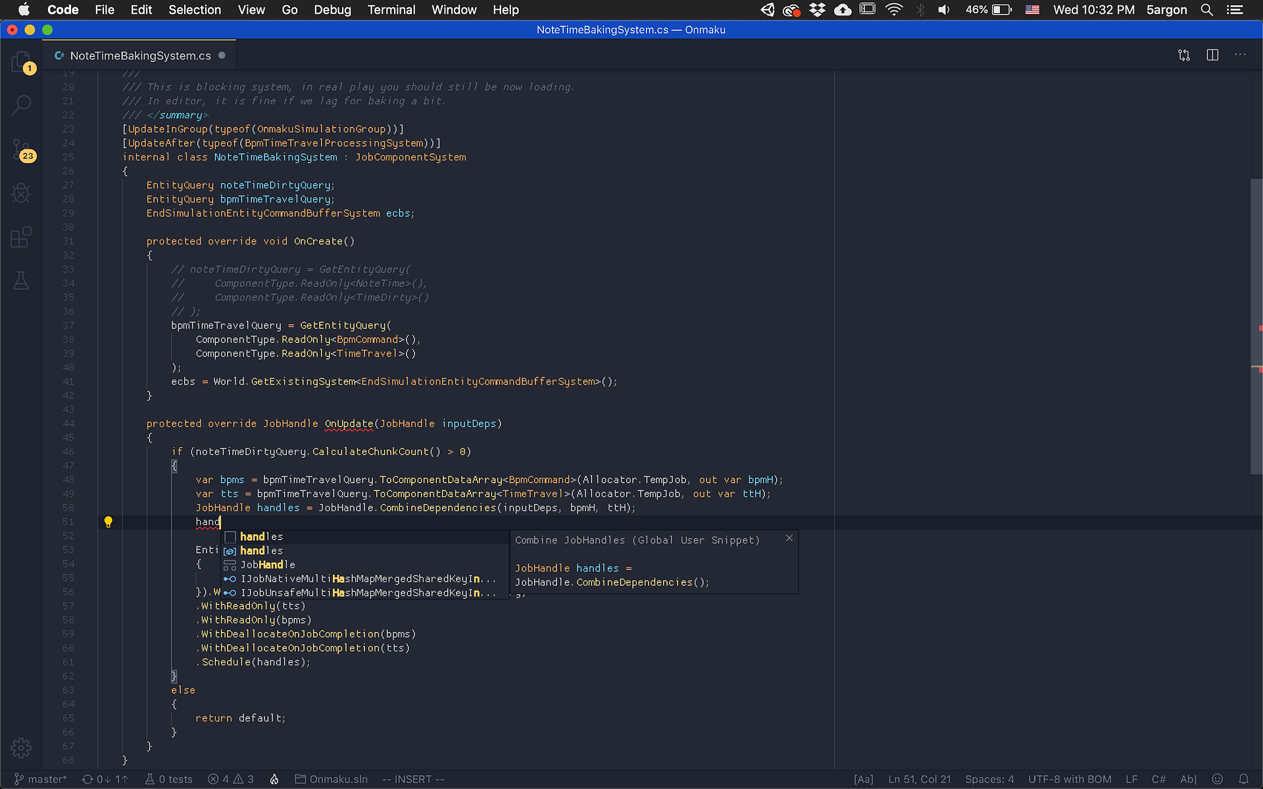Open the Extensions view

[21, 237]
